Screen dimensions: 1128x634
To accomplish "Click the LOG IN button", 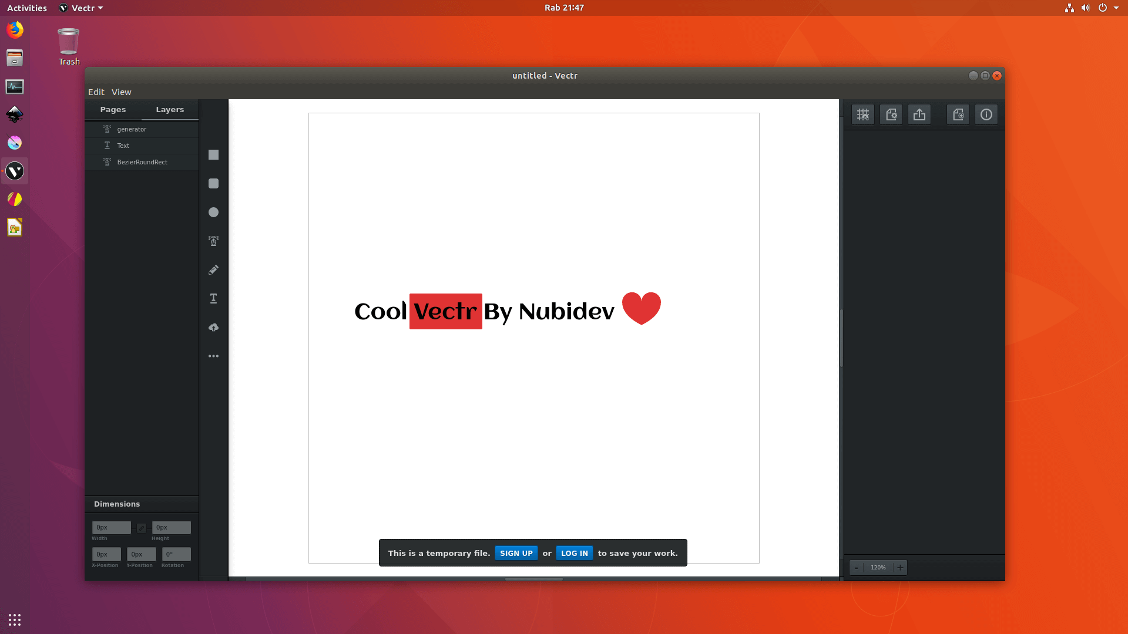I will (x=574, y=553).
